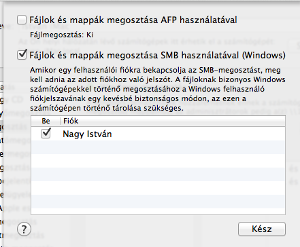Click the Fájlmegosztás: Ki status text
Image resolution: width=300 pixels, height=247 pixels.
coord(62,35)
